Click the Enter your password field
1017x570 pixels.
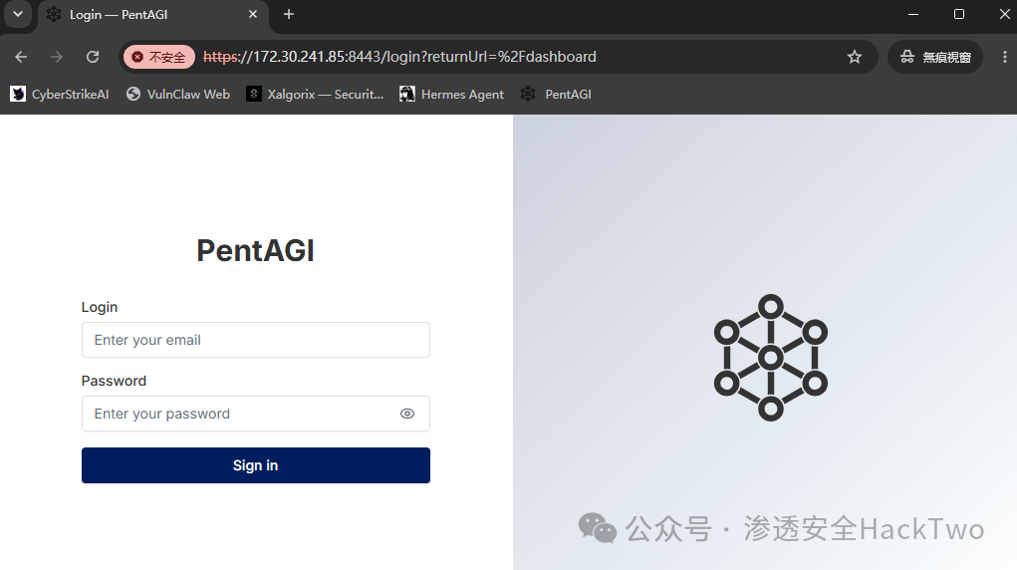256,414
